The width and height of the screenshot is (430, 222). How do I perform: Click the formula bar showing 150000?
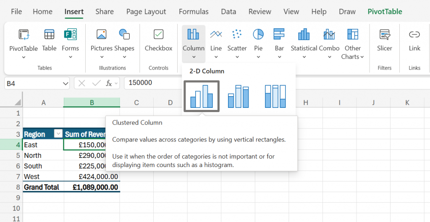(x=151, y=83)
